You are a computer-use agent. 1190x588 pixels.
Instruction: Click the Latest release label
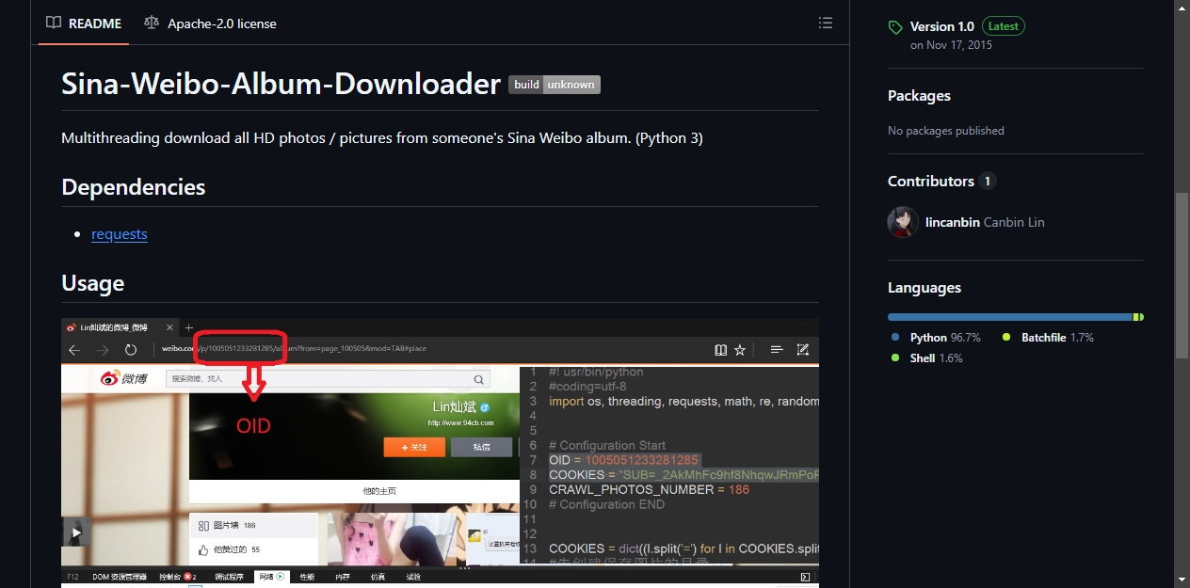click(1004, 26)
